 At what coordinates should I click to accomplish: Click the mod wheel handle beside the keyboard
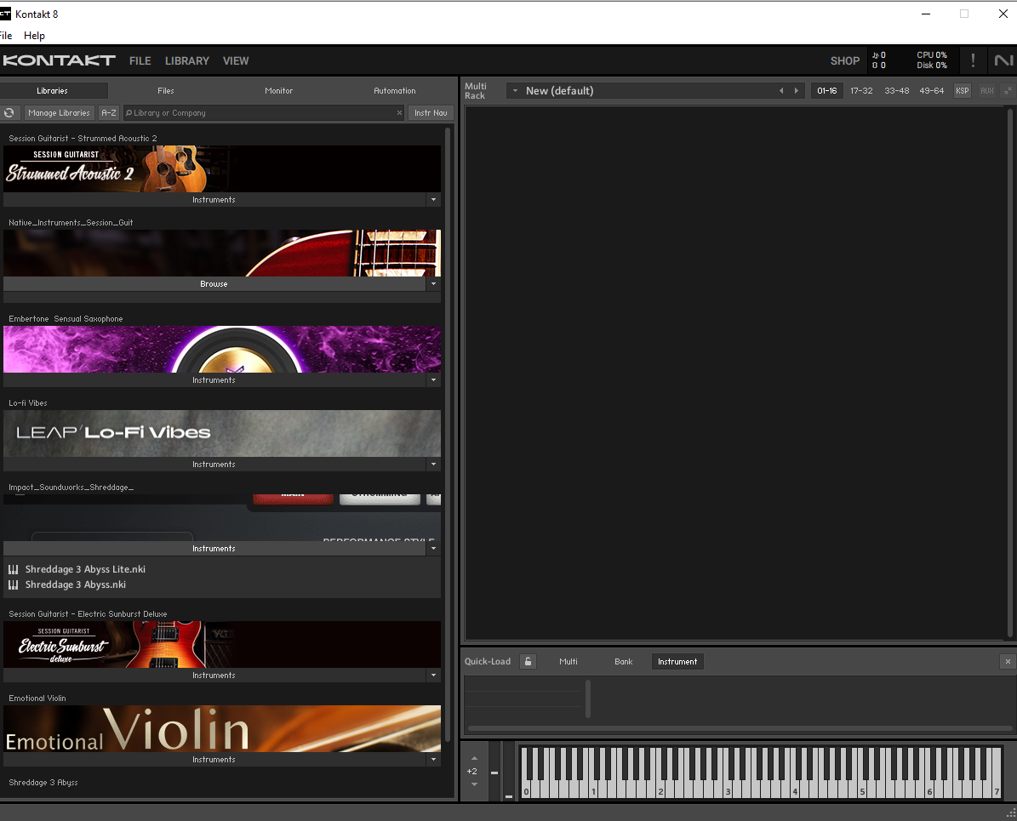[509, 796]
